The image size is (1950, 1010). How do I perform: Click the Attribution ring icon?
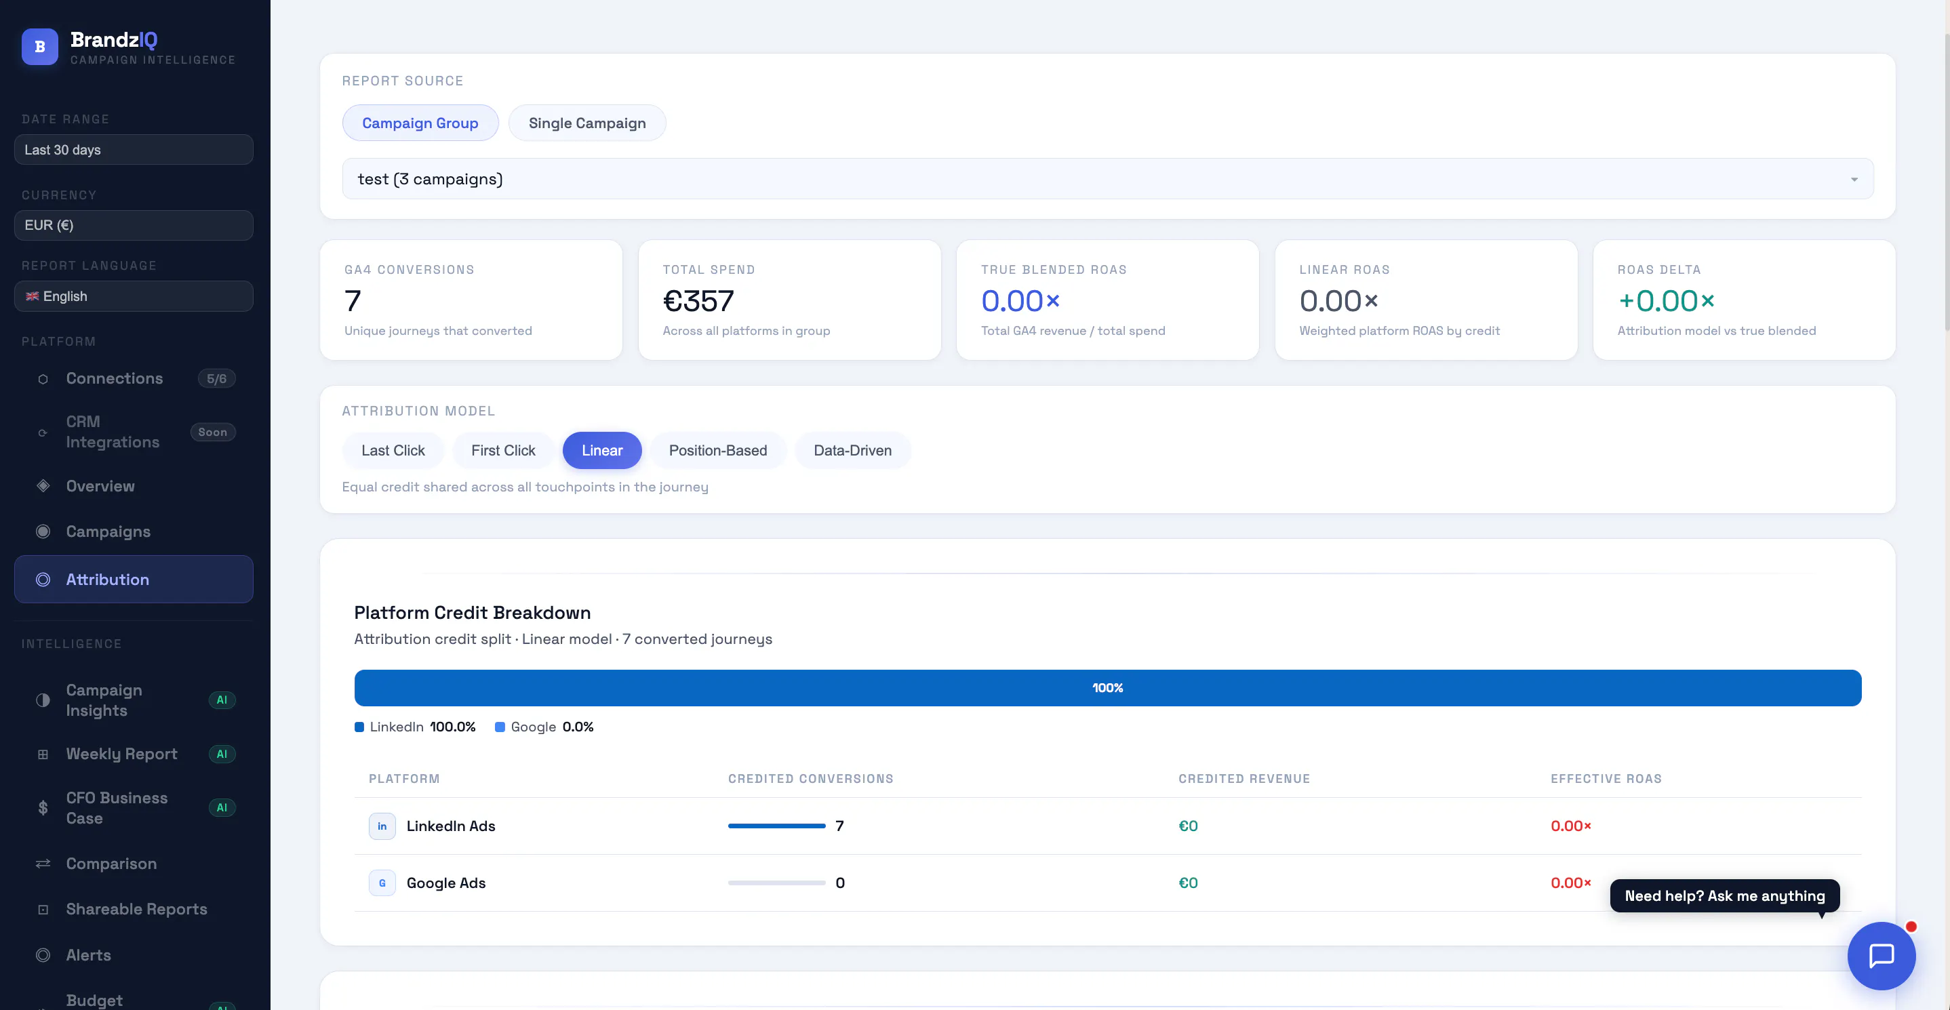click(43, 580)
